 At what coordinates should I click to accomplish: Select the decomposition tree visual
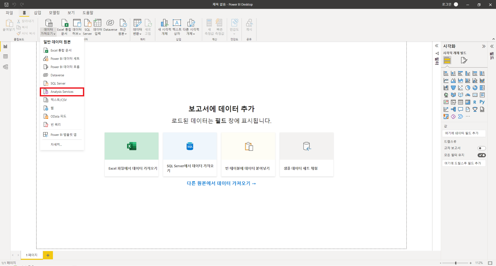453,110
